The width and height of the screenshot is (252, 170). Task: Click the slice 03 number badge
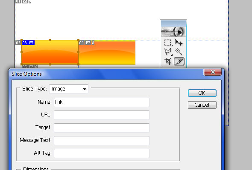pyautogui.click(x=25, y=43)
